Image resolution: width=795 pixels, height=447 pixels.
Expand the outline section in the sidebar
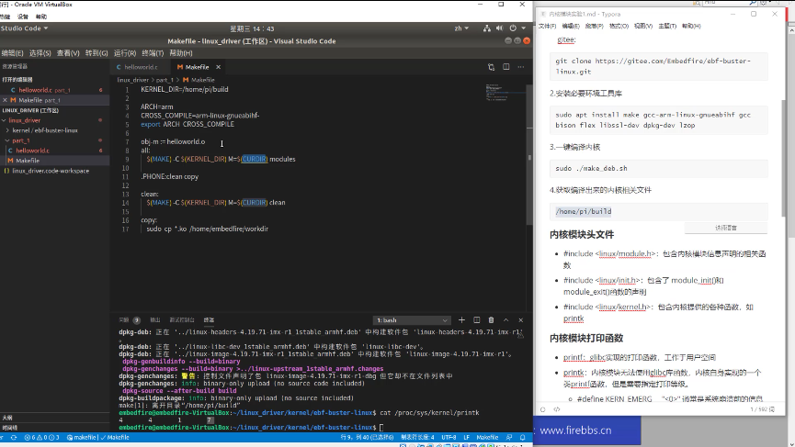point(7,419)
